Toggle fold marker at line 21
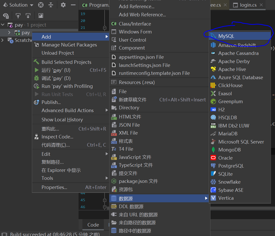The image size is (275, 236). click(105, 28)
